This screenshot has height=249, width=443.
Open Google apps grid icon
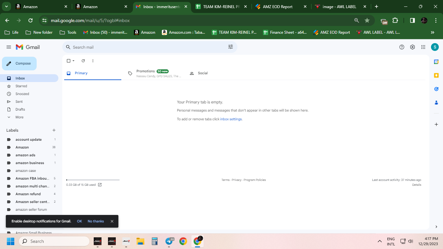tap(423, 47)
